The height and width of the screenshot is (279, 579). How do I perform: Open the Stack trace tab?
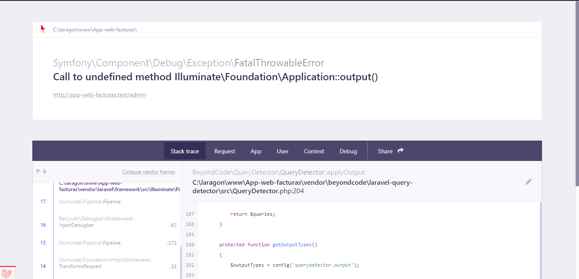[185, 151]
